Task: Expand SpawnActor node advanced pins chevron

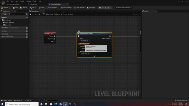Action: pos(94,56)
